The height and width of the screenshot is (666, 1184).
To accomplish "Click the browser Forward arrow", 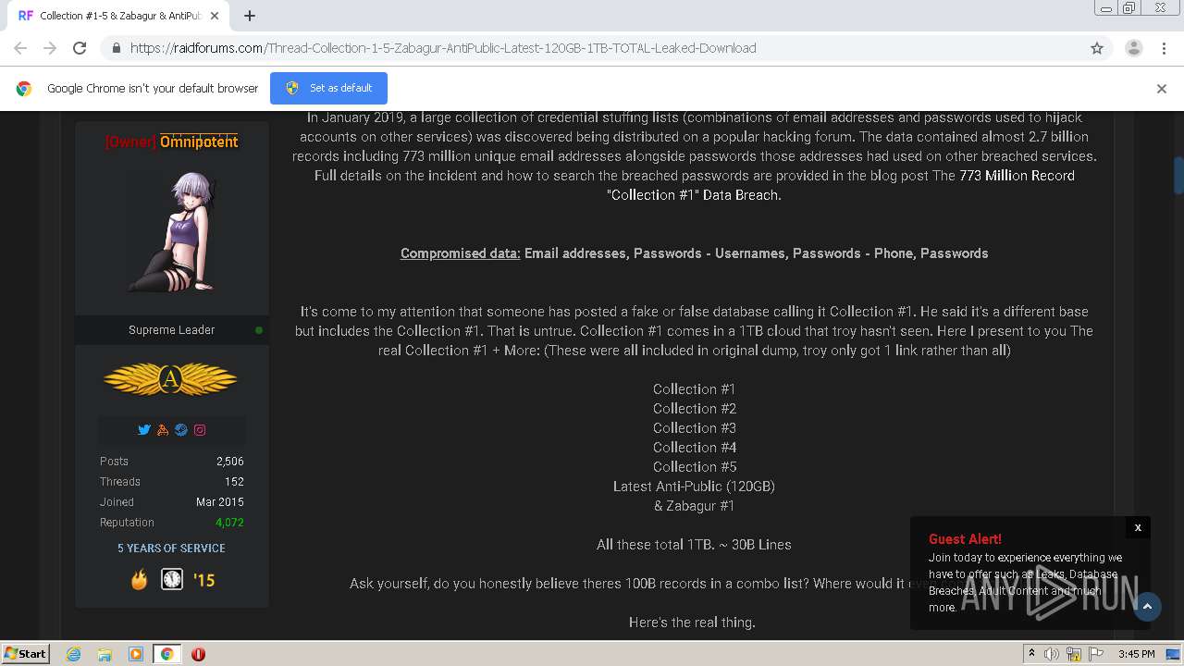I will [x=50, y=48].
